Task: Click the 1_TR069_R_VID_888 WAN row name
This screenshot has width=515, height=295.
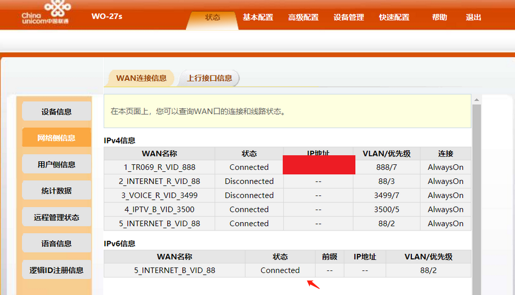Action: [160, 167]
